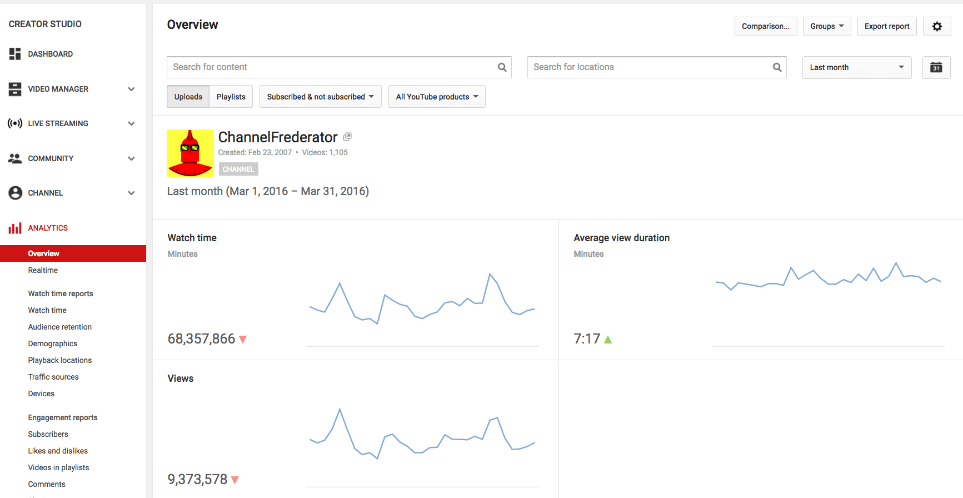Screen dimensions: 963x498
Task: Click the Analytics bar chart icon
Action: [x=15, y=228]
